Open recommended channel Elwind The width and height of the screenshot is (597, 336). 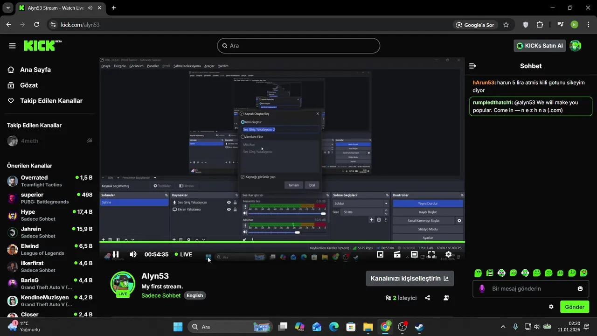tap(49, 249)
